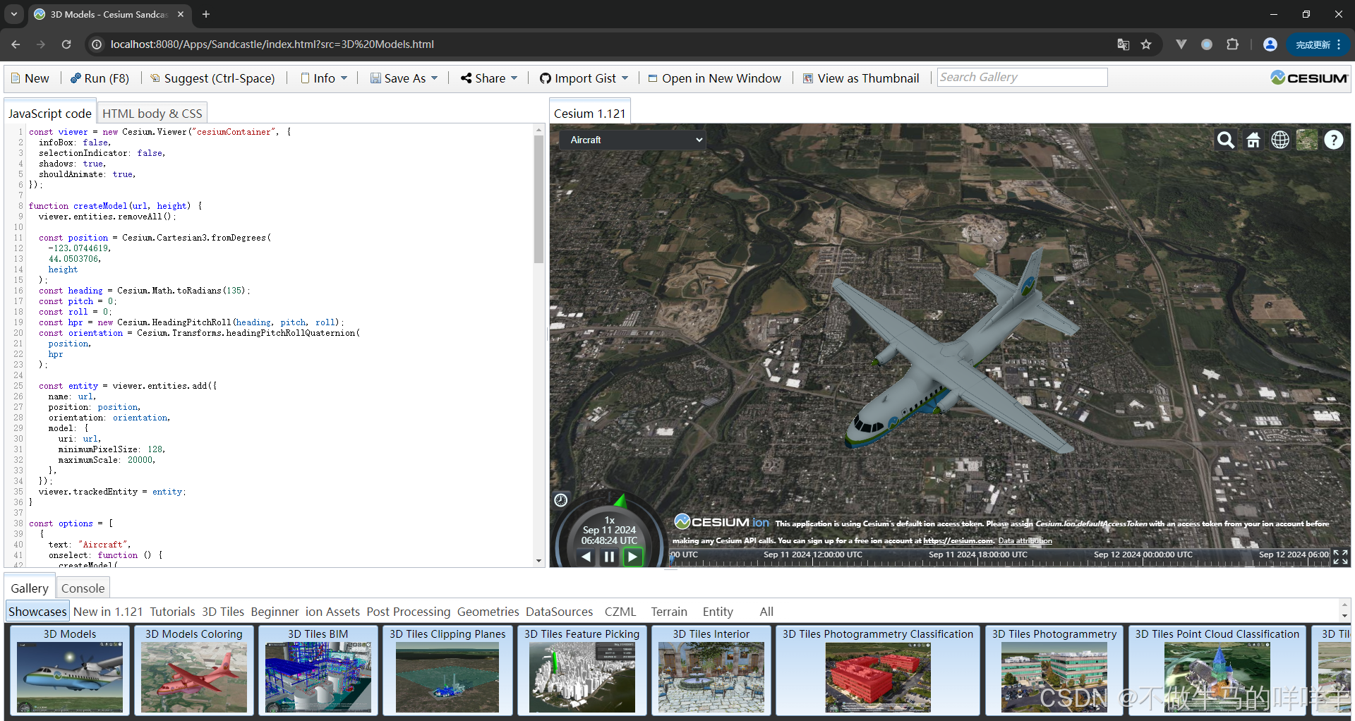Switch to the Console tab

point(83,588)
